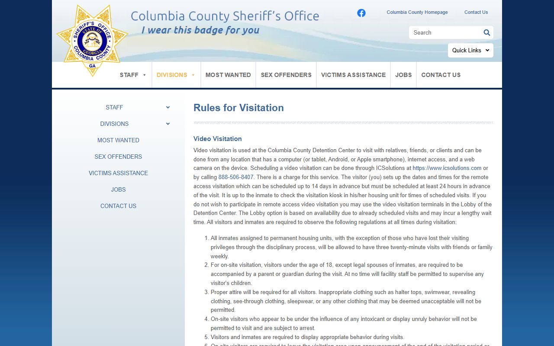Open JOBS in top navigation
Image resolution: width=554 pixels, height=346 pixels.
[x=403, y=75]
